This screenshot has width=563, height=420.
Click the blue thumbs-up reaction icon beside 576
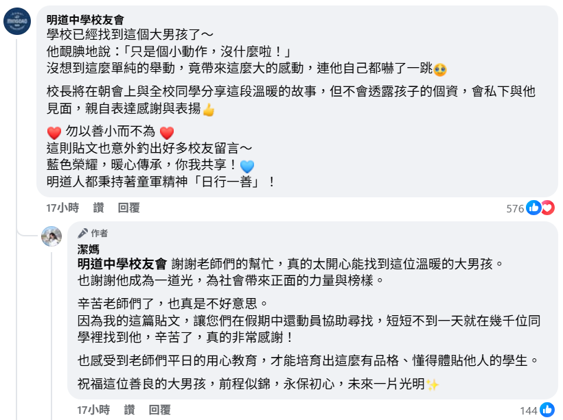pyautogui.click(x=533, y=208)
